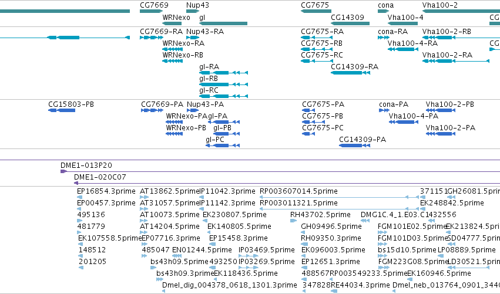Select the 495136 feature label

(x=91, y=215)
